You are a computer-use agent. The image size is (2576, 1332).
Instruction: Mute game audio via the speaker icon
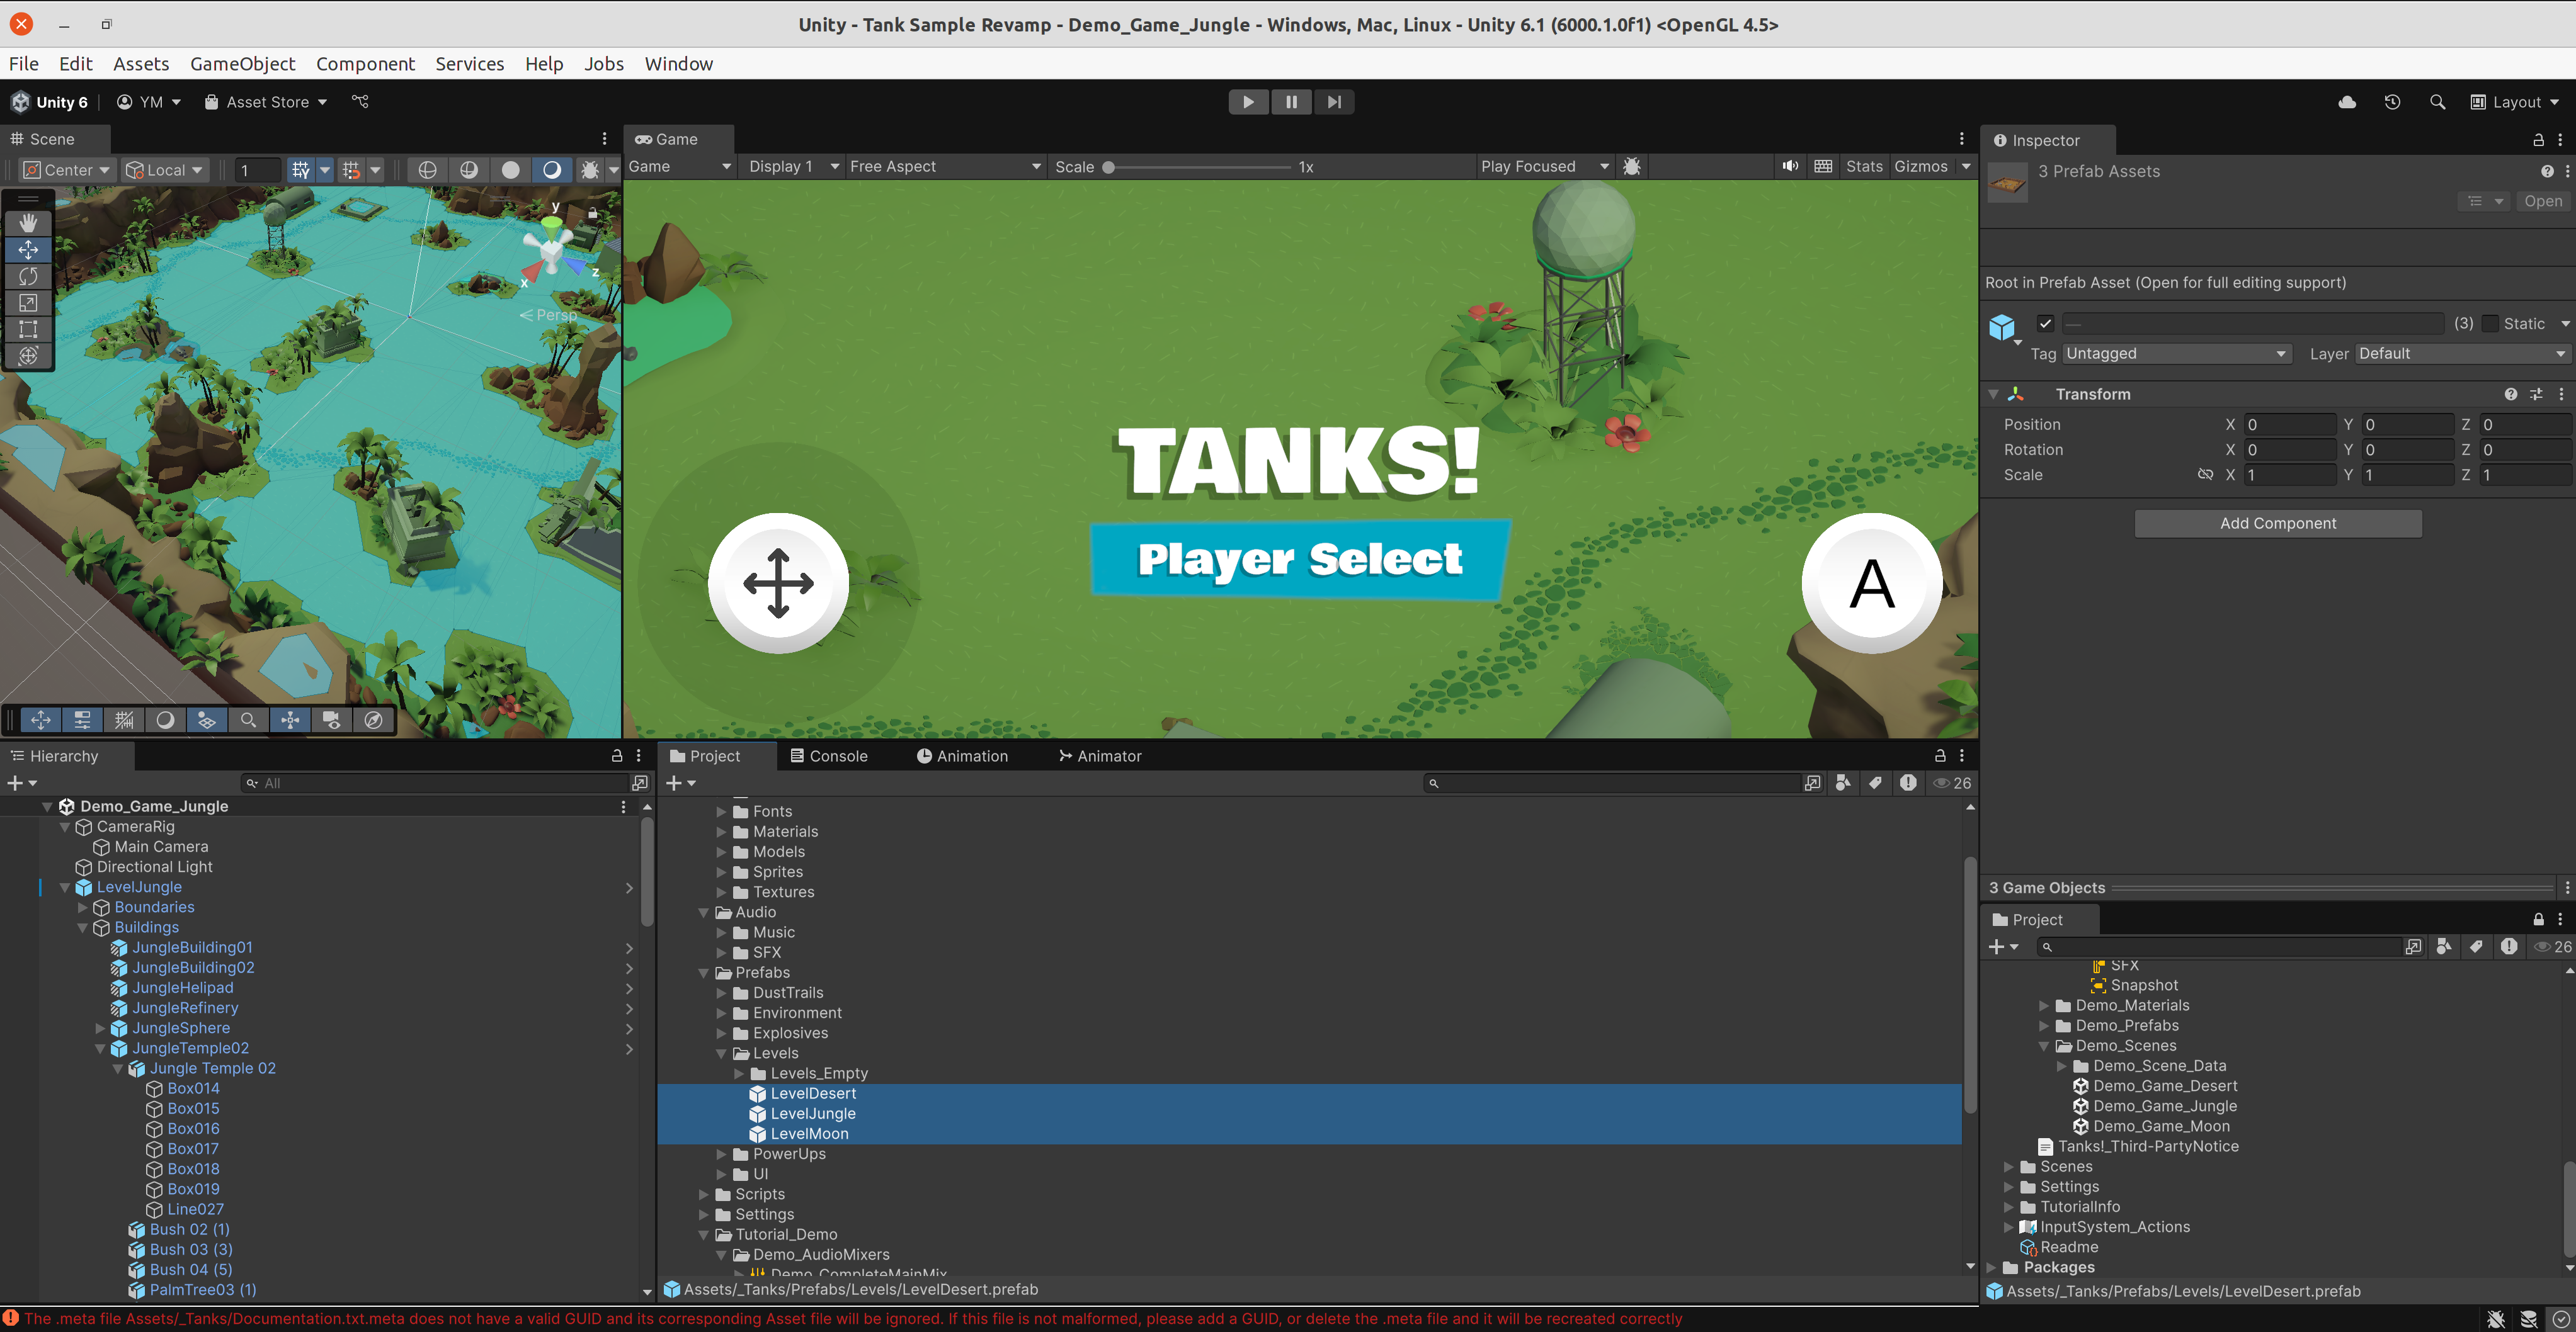click(1790, 166)
